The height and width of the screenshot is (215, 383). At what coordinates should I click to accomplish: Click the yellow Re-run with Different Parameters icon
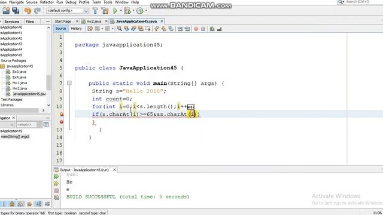(x=56, y=183)
